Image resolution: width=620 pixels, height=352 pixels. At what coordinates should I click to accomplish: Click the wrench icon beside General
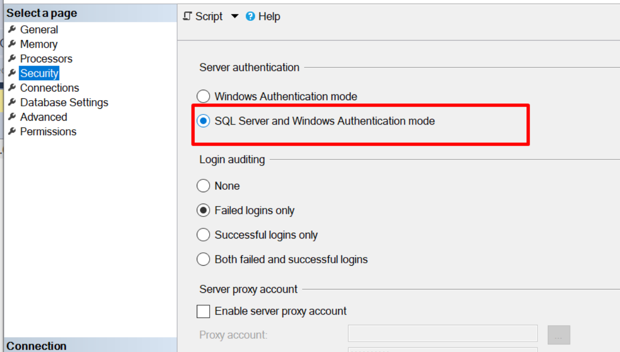[12, 30]
